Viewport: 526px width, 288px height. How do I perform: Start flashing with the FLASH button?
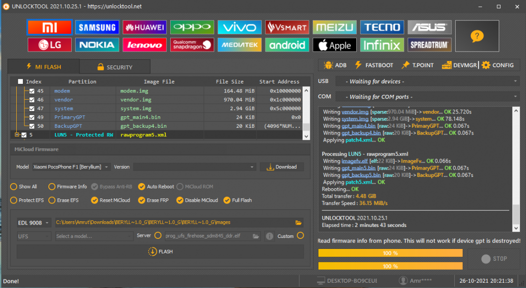[160, 252]
